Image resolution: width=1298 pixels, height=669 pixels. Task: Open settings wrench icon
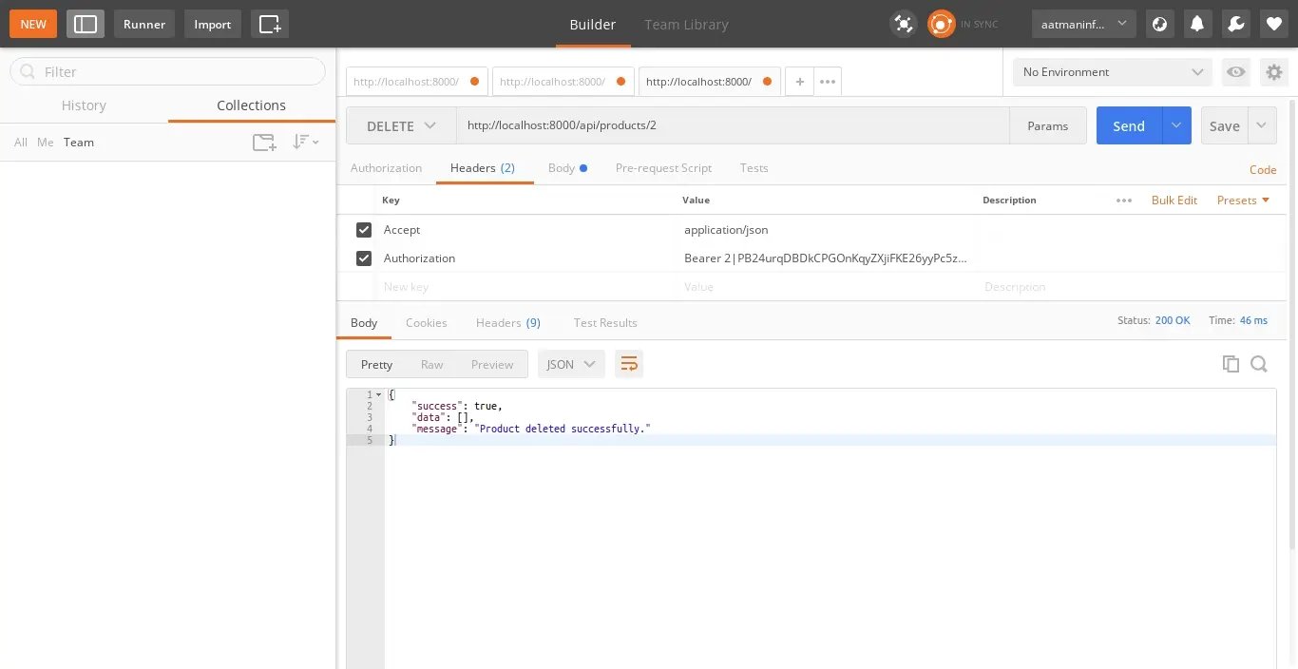[x=1236, y=24]
